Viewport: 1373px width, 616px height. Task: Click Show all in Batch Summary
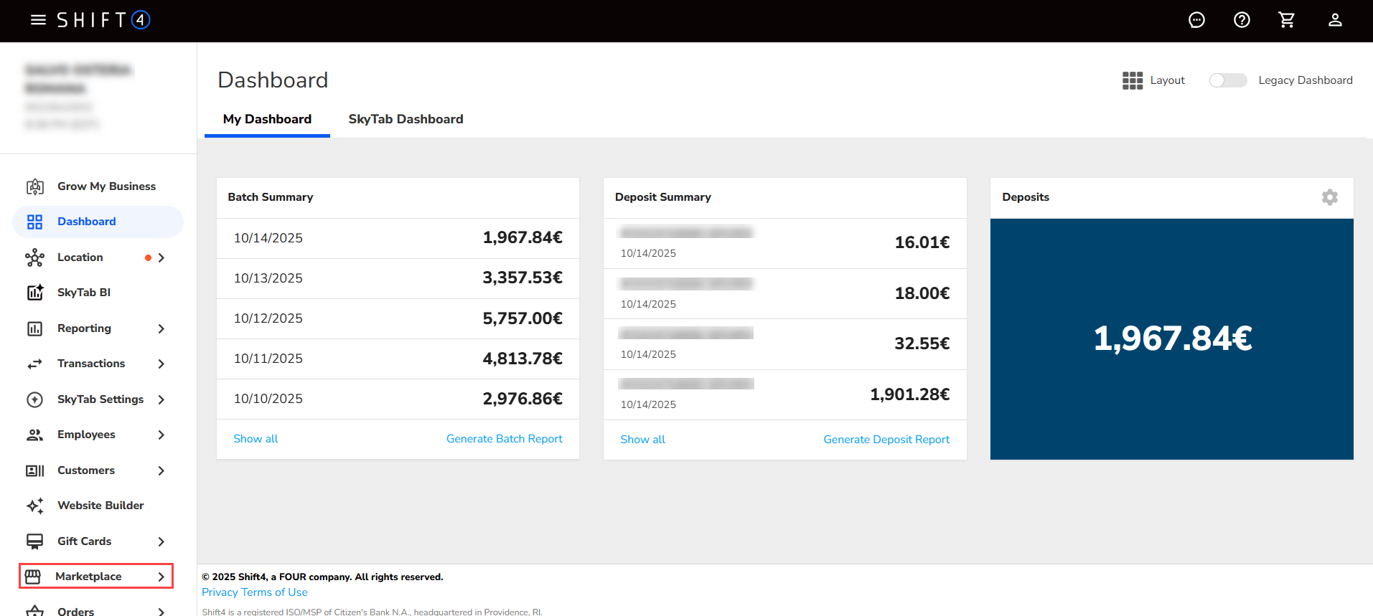click(256, 439)
